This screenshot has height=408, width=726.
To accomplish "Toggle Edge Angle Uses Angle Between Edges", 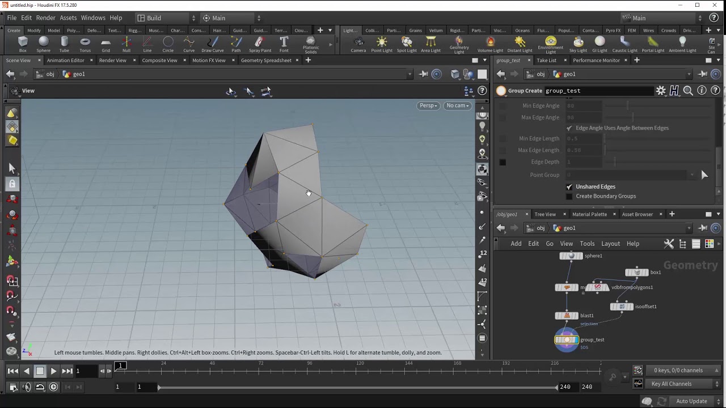I will point(569,128).
